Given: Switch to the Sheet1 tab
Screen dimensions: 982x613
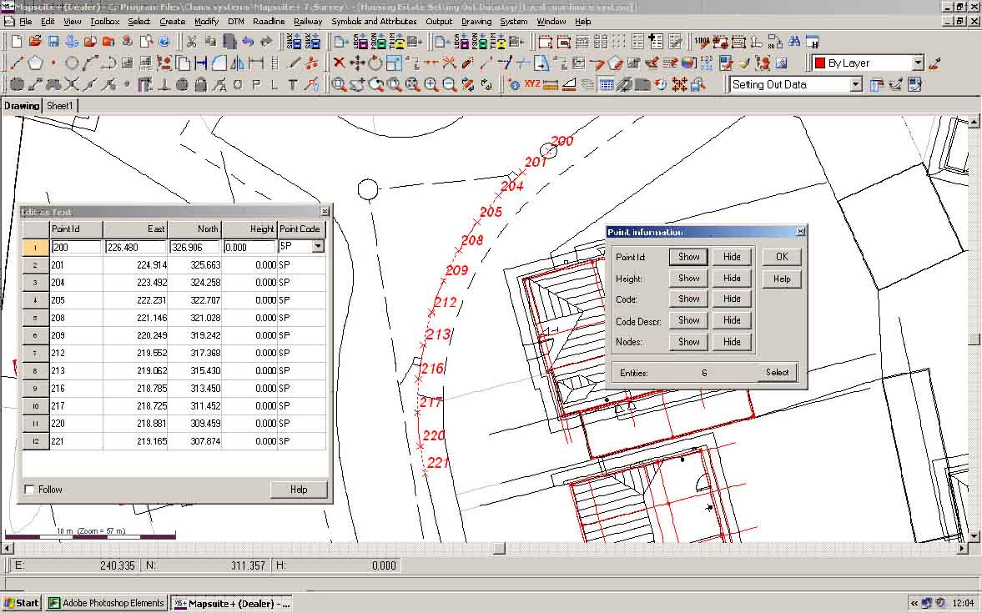Looking at the screenshot, I should [59, 106].
